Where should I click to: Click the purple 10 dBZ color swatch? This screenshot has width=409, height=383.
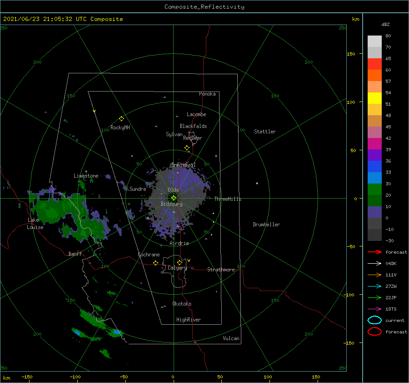374,212
